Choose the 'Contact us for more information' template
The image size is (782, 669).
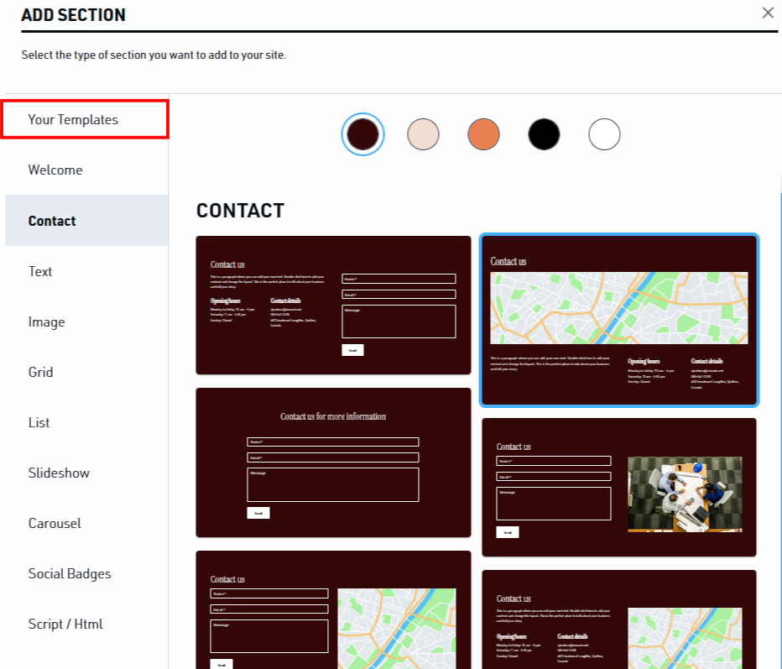333,463
